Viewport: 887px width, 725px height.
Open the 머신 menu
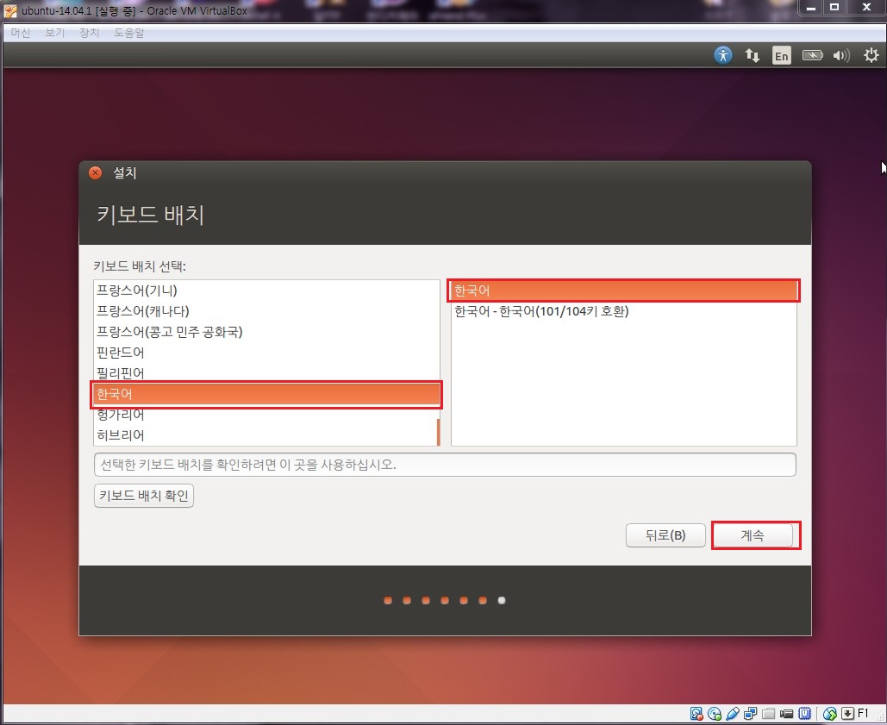(x=21, y=33)
